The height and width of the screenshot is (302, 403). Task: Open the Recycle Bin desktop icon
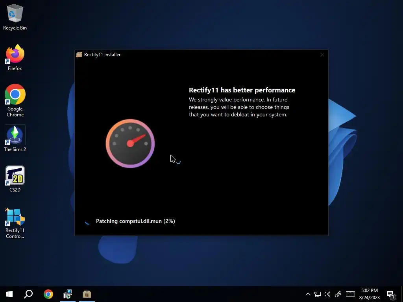tap(15, 17)
